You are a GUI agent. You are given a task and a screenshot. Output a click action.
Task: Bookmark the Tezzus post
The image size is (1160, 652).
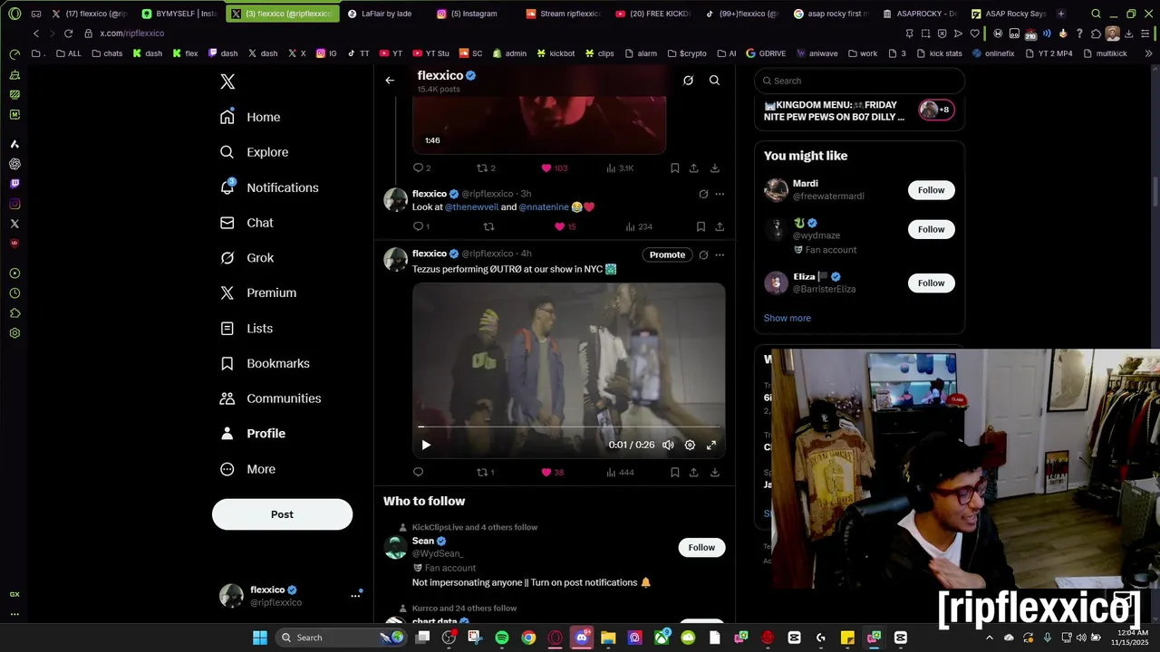tap(674, 473)
